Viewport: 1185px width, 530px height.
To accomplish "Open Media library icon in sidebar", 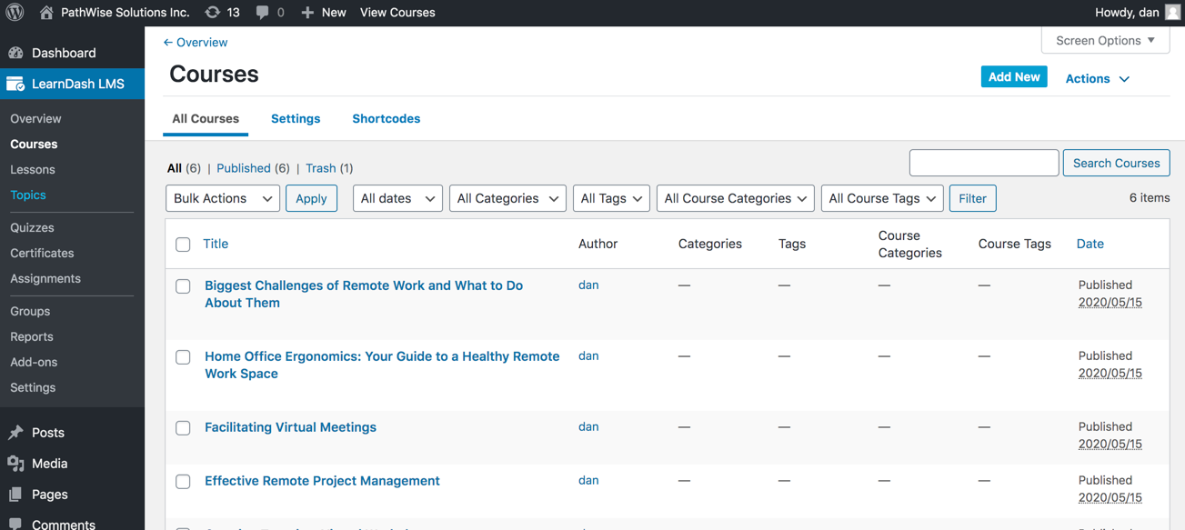I will point(15,464).
